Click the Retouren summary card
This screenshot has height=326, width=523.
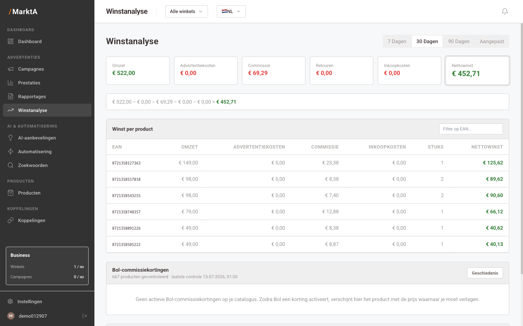coord(341,71)
